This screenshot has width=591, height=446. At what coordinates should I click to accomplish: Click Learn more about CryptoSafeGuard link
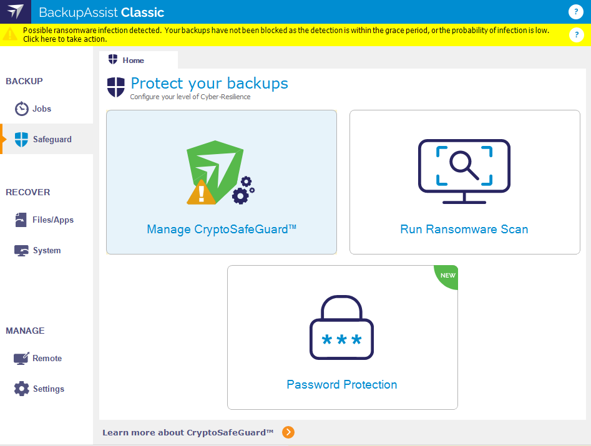click(x=188, y=432)
